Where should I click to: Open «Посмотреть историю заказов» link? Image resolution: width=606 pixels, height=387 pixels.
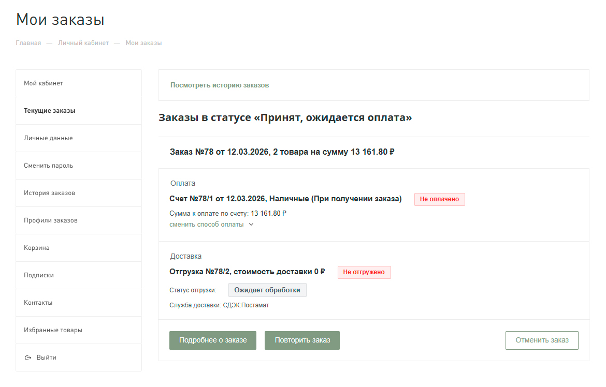[x=220, y=85]
